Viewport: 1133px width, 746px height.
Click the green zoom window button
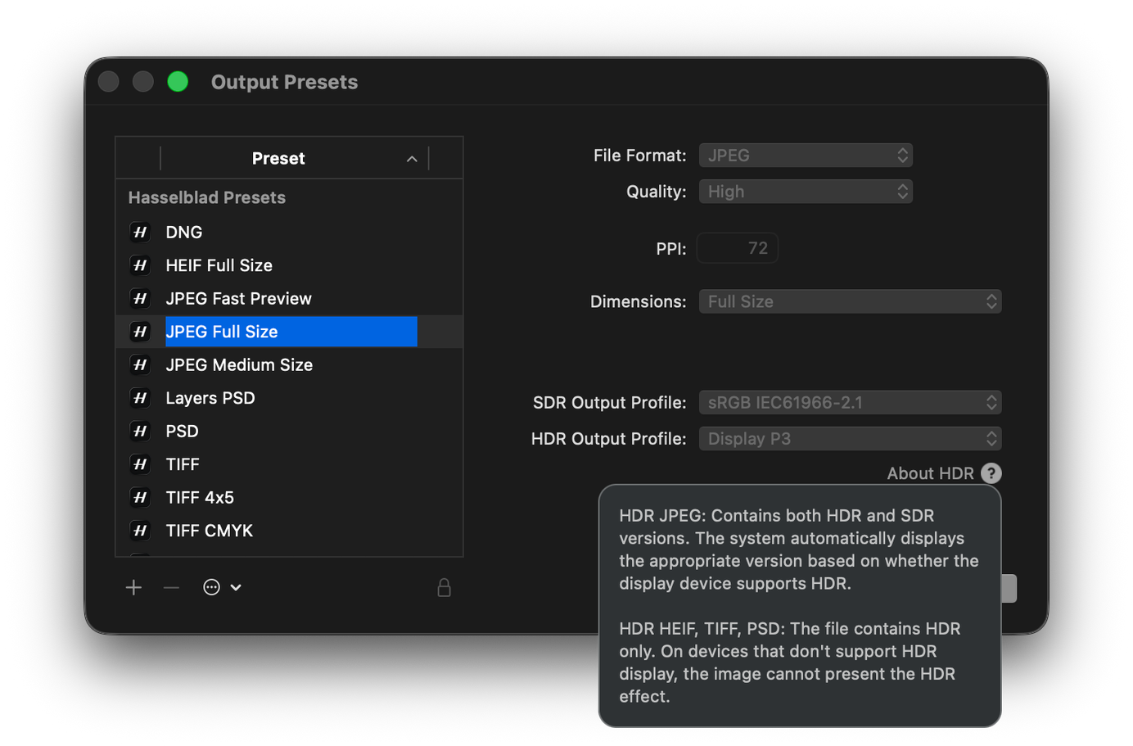coord(178,82)
